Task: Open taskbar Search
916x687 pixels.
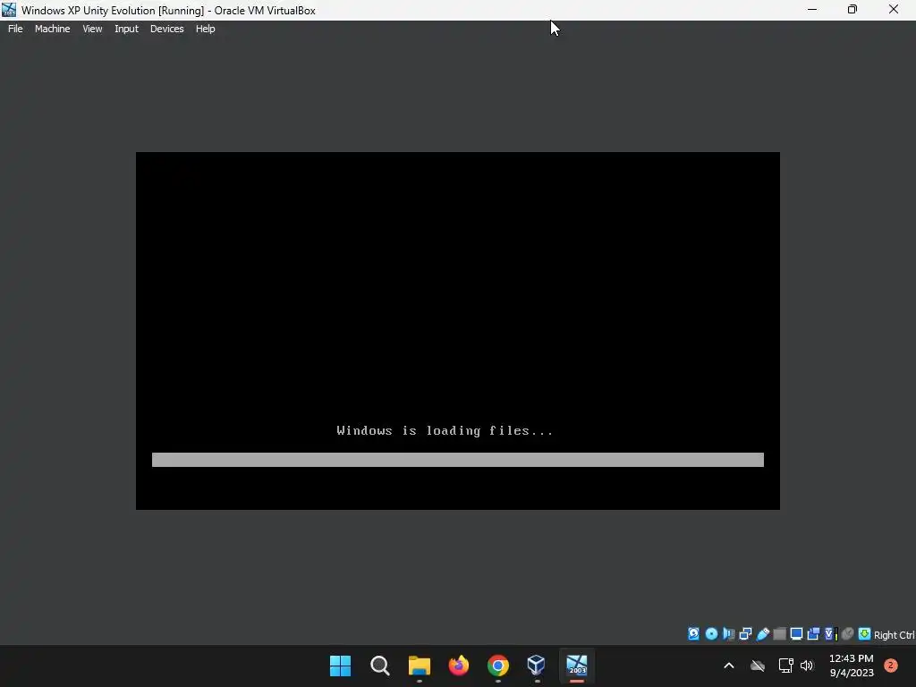Action: coord(379,666)
